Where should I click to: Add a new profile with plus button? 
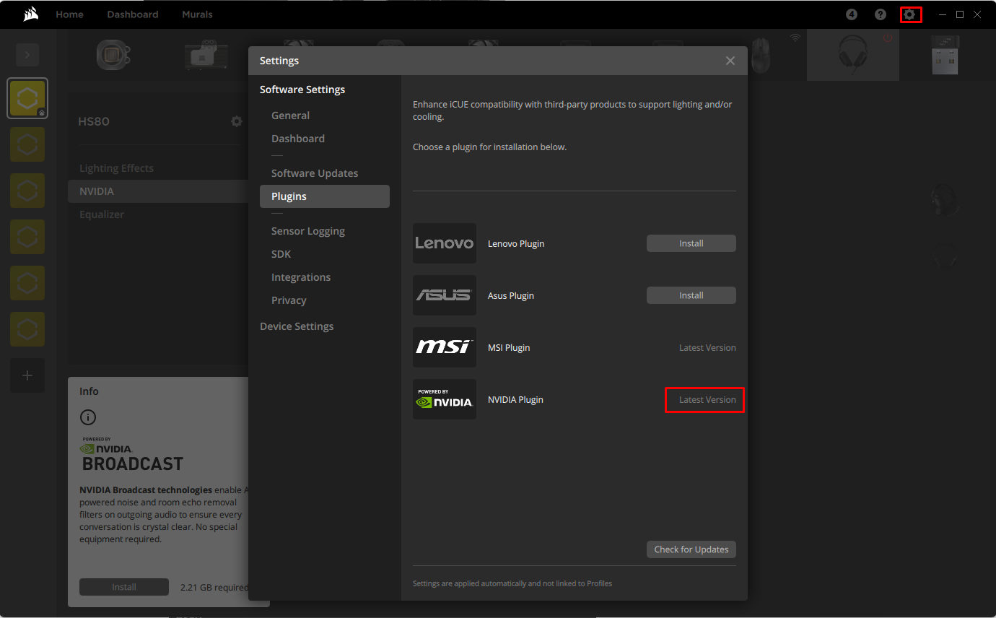[27, 375]
